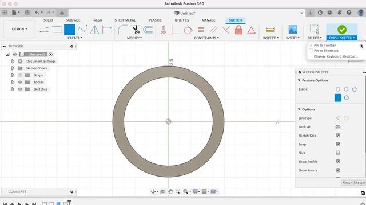
Task: Open the INSERT dropdown menu
Action: [292, 38]
